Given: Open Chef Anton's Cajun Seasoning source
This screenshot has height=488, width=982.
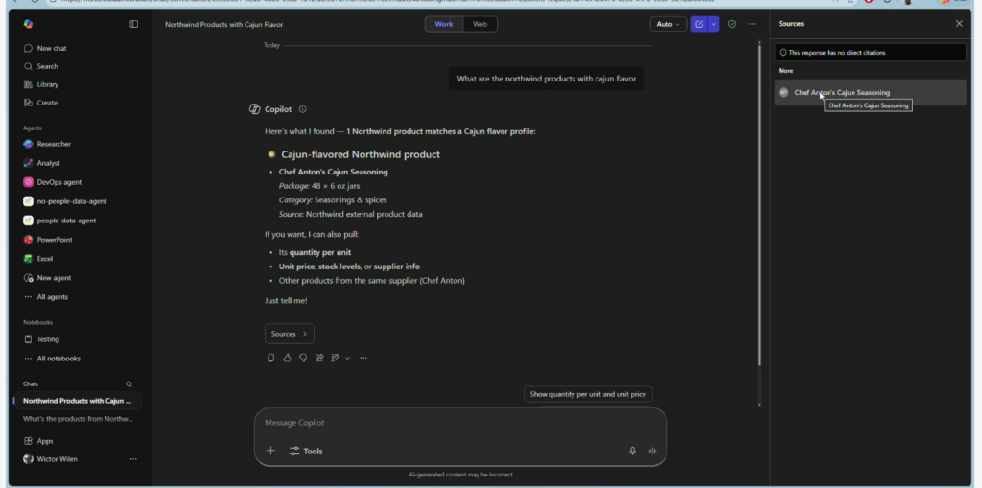Looking at the screenshot, I should [870, 93].
